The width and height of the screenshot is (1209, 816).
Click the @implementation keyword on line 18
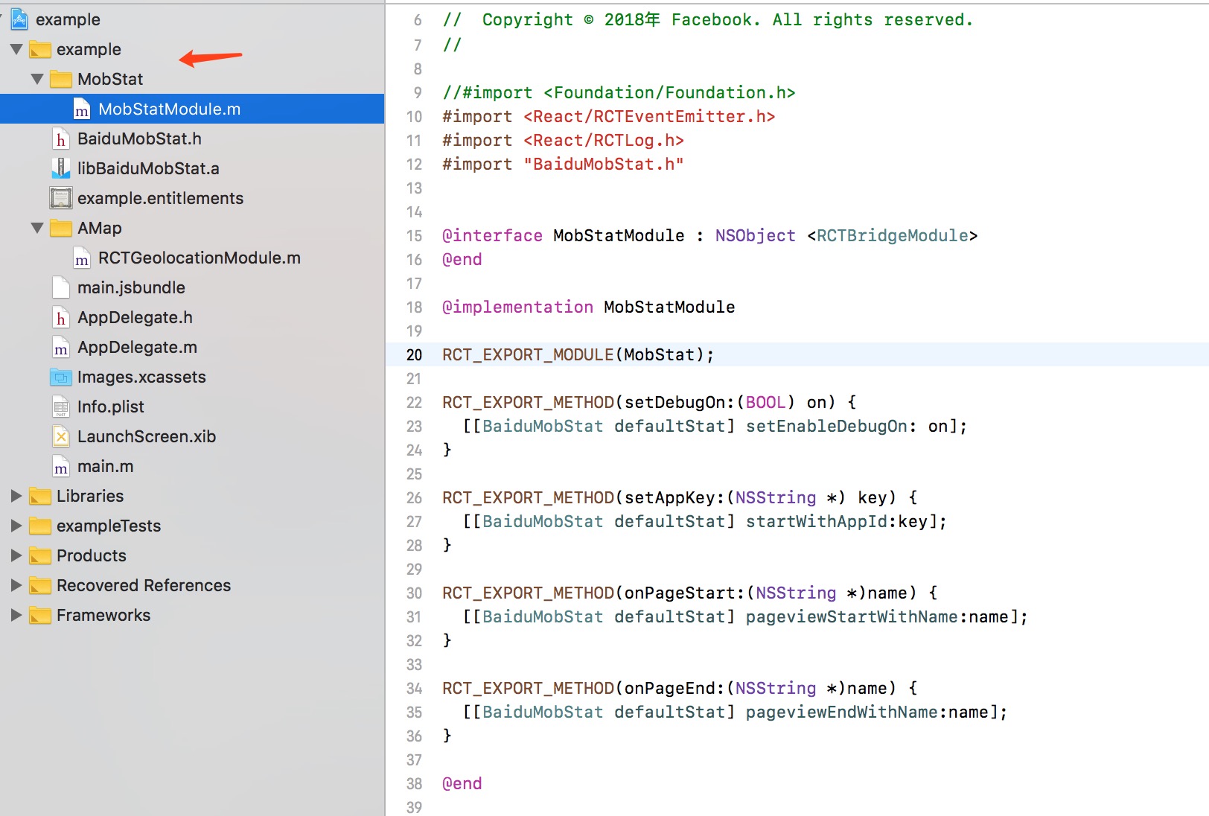click(517, 307)
